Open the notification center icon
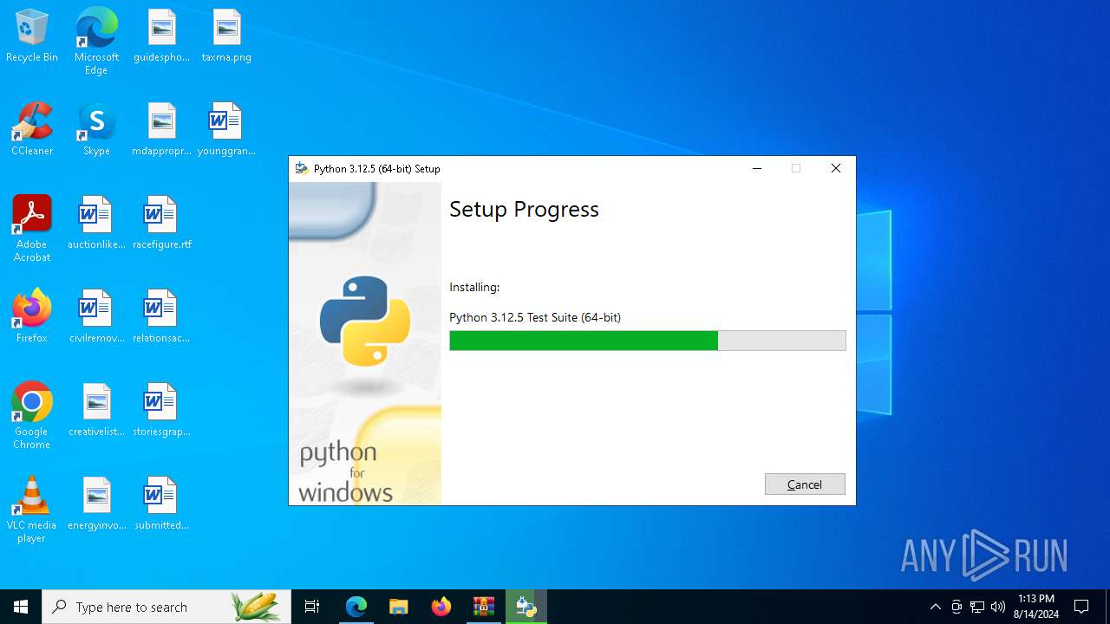 [1081, 607]
